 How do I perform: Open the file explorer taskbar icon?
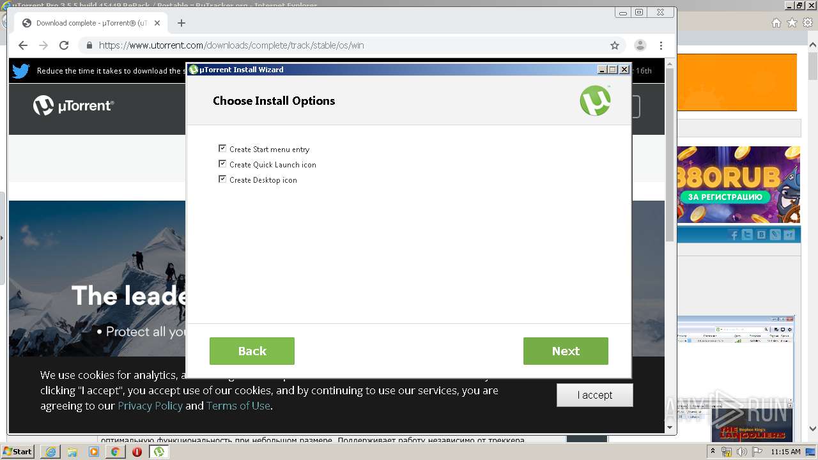[x=72, y=452]
